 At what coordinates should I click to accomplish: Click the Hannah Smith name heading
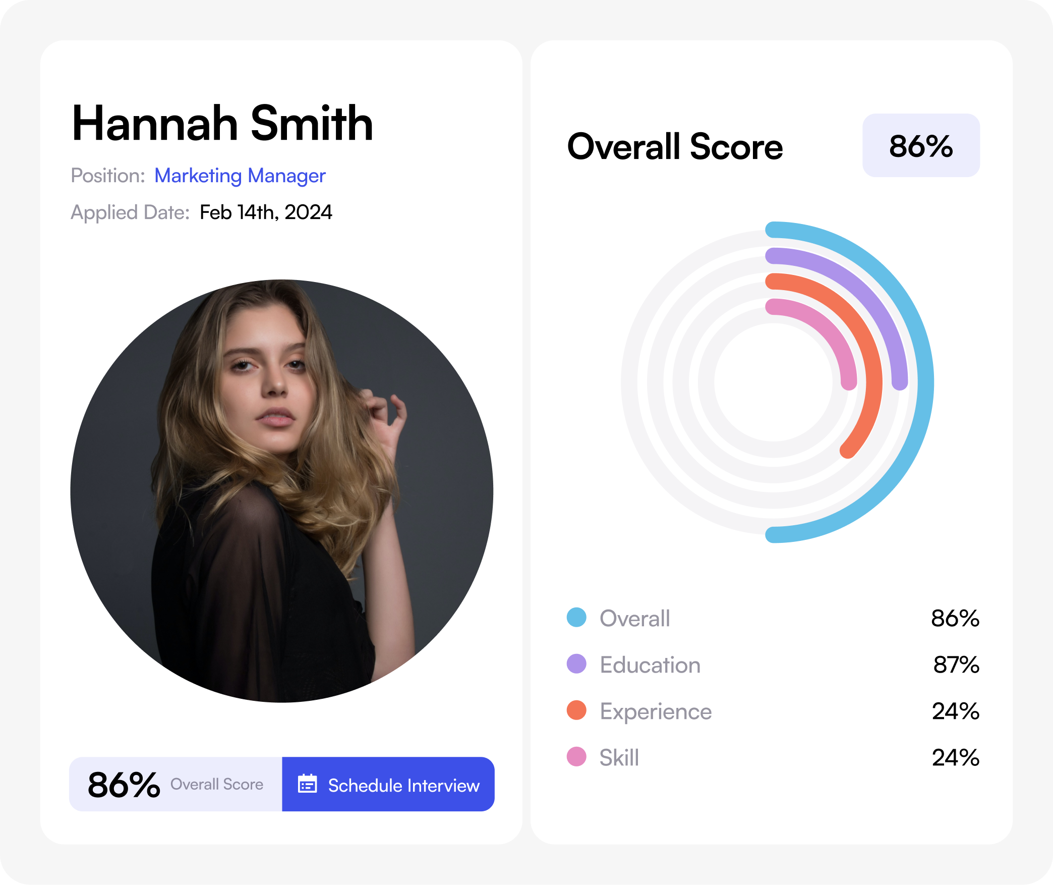pos(222,123)
